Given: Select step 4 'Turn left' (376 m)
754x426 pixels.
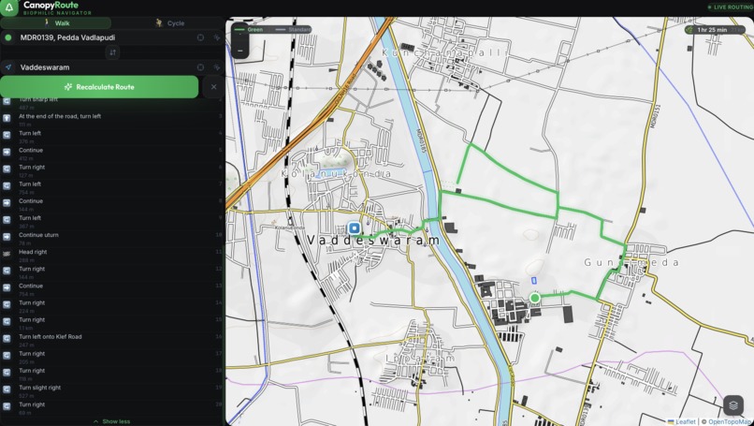Looking at the screenshot, I should [x=112, y=137].
